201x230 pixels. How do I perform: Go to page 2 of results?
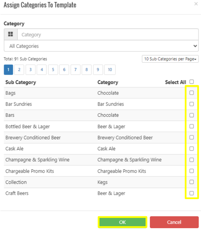[x=19, y=70]
